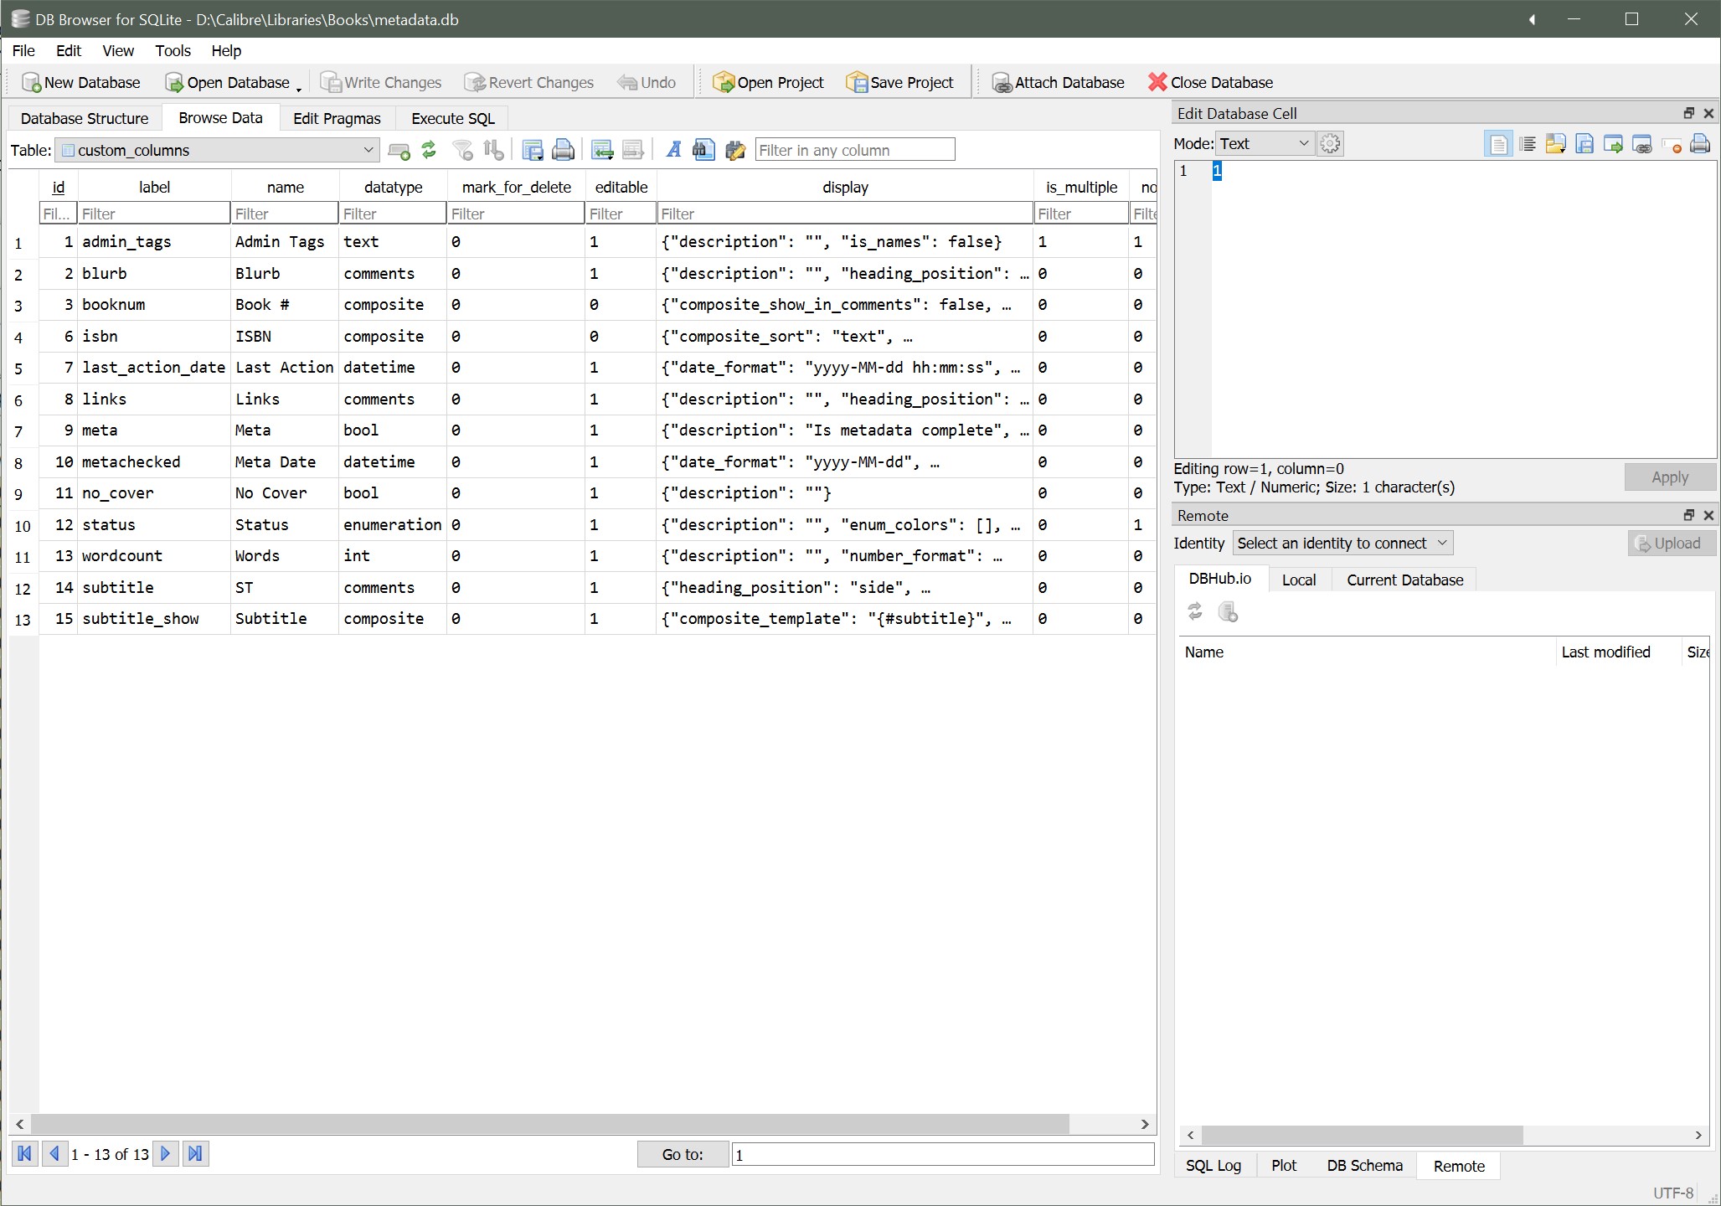The height and width of the screenshot is (1206, 1721).
Task: Click the print table icon beside save
Action: pyautogui.click(x=564, y=151)
